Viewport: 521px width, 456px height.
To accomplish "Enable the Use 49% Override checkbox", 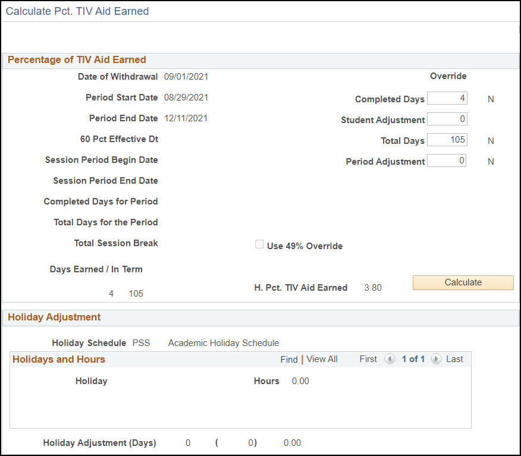I will pyautogui.click(x=259, y=244).
